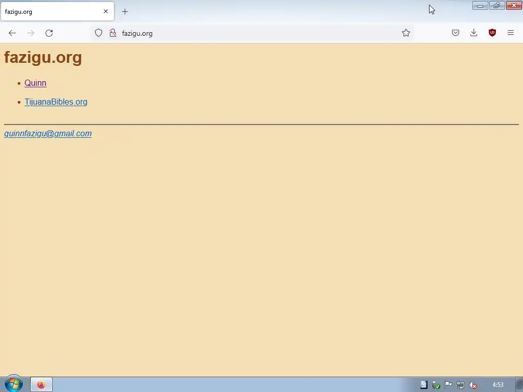Click the fazigu.org page heading
The image size is (523, 392).
pyautogui.click(x=43, y=57)
